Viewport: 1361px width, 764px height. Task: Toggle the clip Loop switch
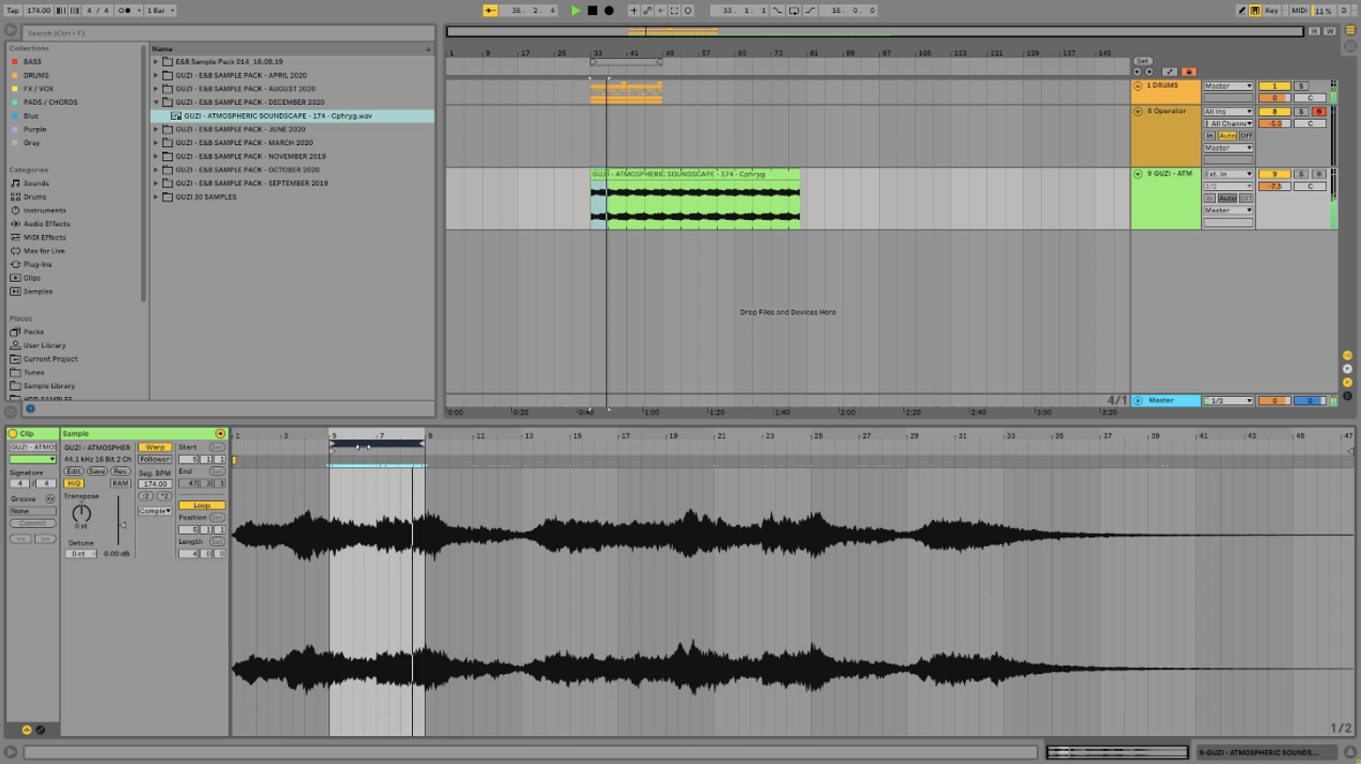pyautogui.click(x=201, y=506)
